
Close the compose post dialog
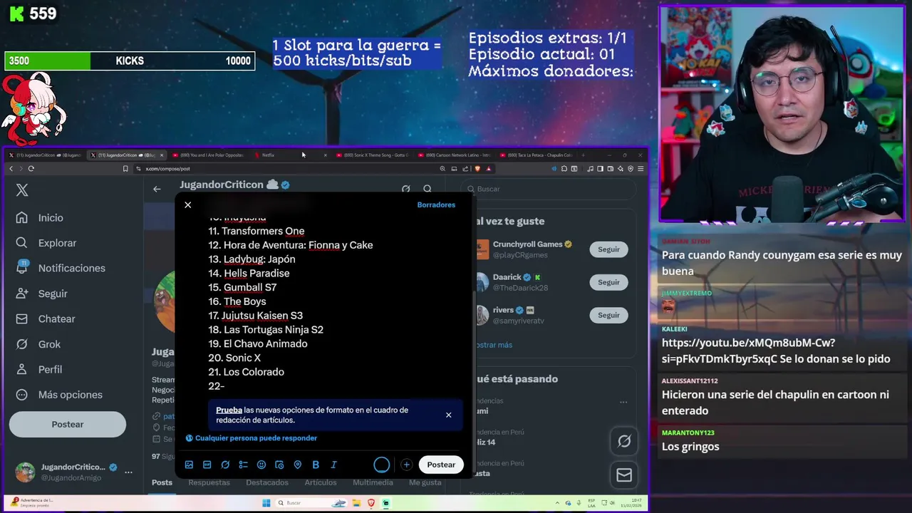[x=188, y=204]
